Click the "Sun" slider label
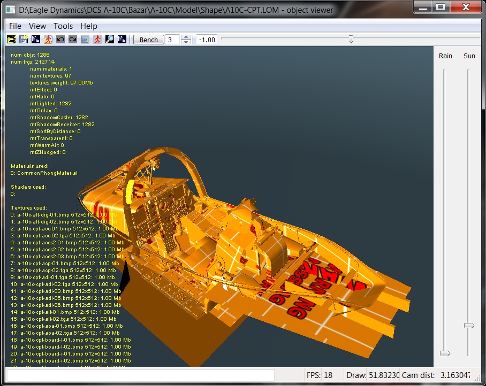 (469, 56)
